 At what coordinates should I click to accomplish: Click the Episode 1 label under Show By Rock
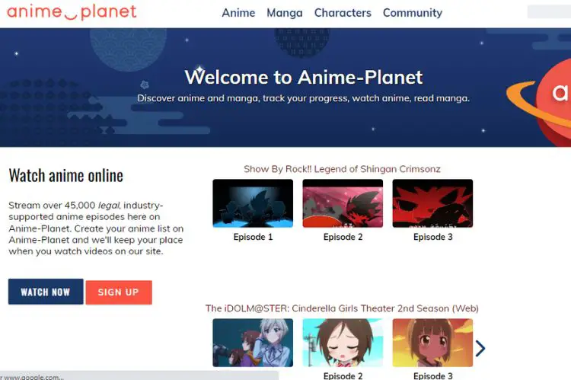tap(253, 237)
